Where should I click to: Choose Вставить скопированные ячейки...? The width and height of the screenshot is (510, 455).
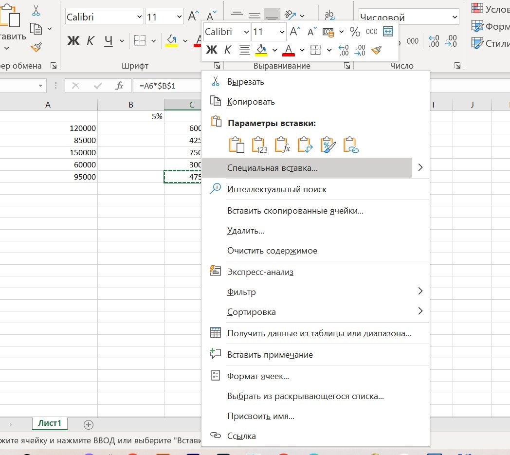click(x=315, y=211)
